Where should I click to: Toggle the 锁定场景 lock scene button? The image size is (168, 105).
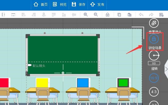154,39
